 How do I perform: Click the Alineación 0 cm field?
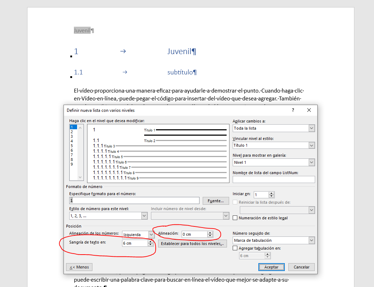(x=194, y=234)
